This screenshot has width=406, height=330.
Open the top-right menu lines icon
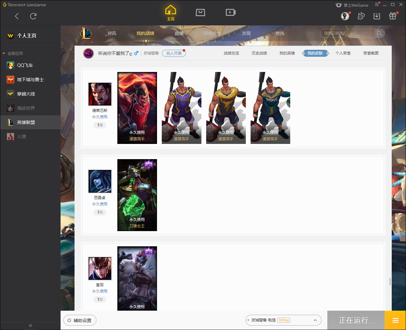[x=377, y=4]
